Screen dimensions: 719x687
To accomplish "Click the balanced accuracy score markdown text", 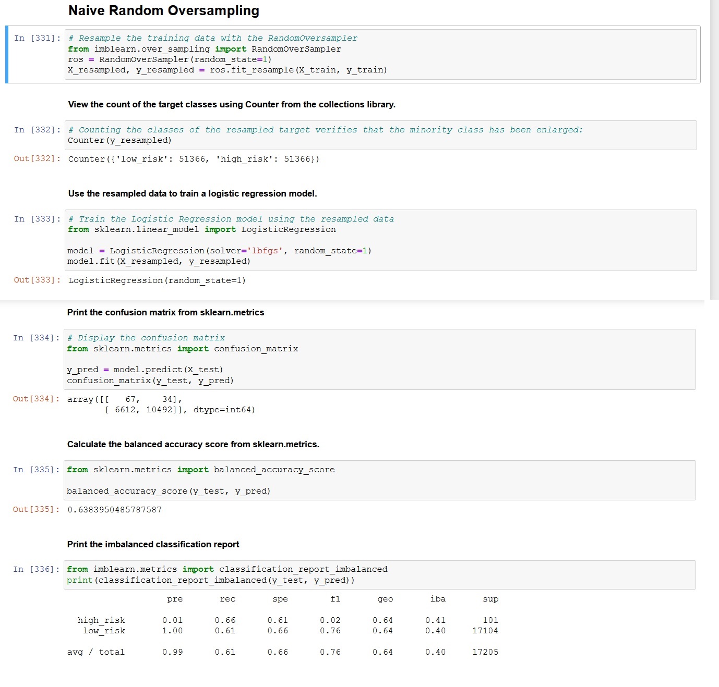I will pos(194,444).
